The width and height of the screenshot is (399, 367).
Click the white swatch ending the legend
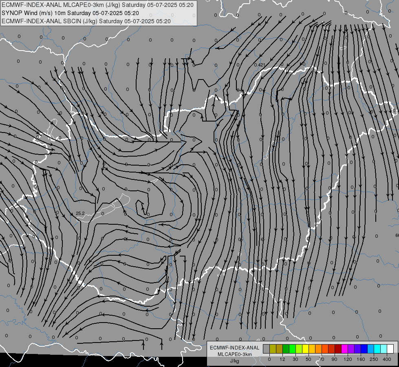(390, 349)
